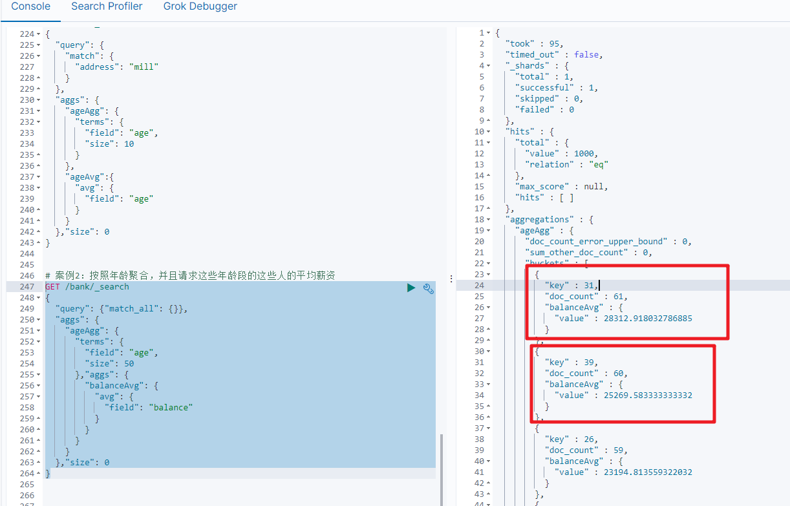Click the value 23194.813559322032 in the response
790x506 pixels.
pos(647,472)
